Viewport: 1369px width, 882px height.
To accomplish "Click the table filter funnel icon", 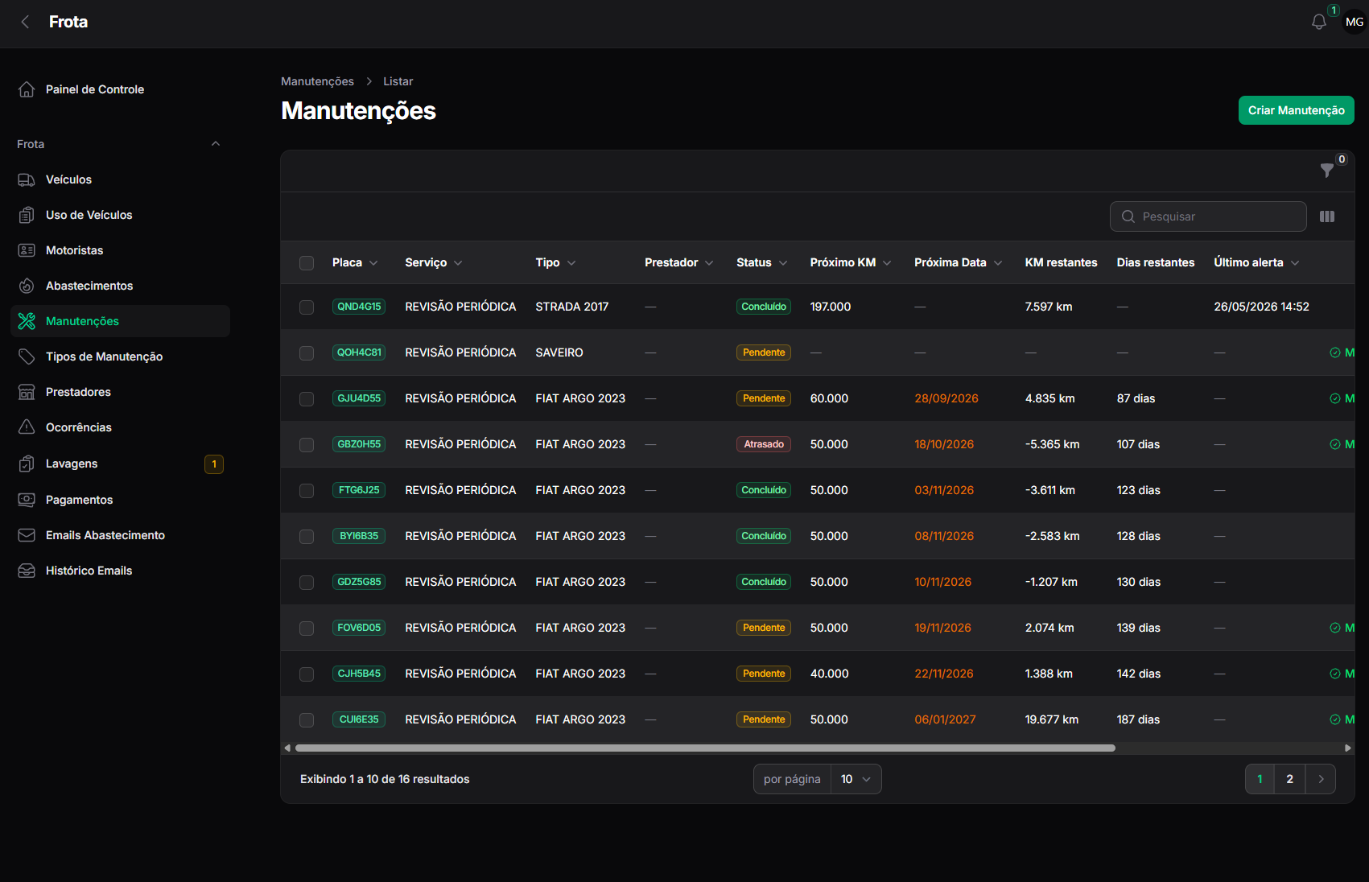I will click(1327, 171).
